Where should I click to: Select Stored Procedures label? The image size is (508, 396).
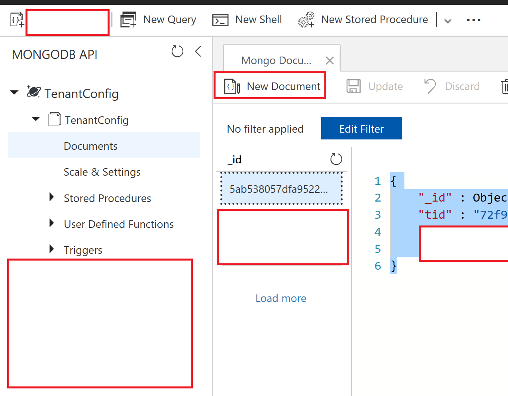pyautogui.click(x=107, y=198)
